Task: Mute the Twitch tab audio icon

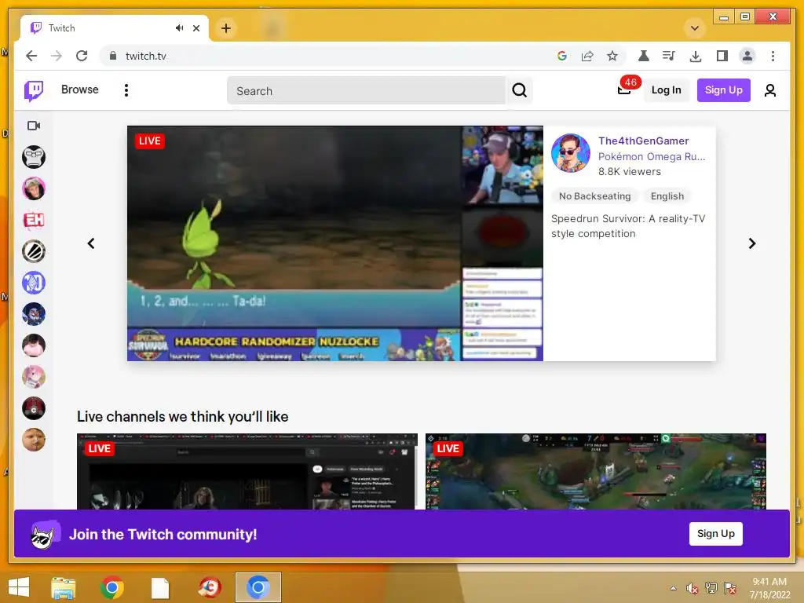Action: pos(179,27)
